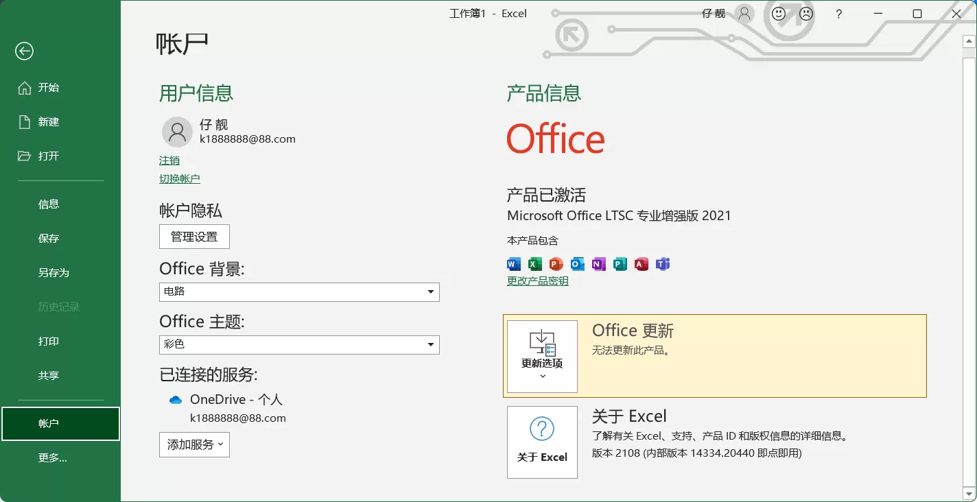The image size is (977, 502).
Task: Click the Excel icon under 本产品包含
Action: pyautogui.click(x=534, y=263)
